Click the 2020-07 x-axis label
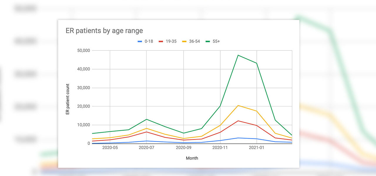Image resolution: width=376 pixels, height=176 pixels. click(x=147, y=148)
